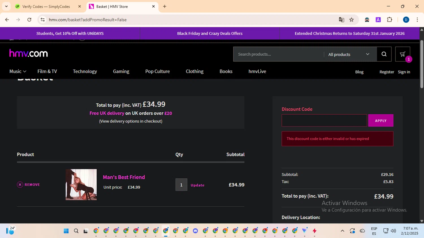
Task: Expand the Music menu
Action: [x=18, y=71]
